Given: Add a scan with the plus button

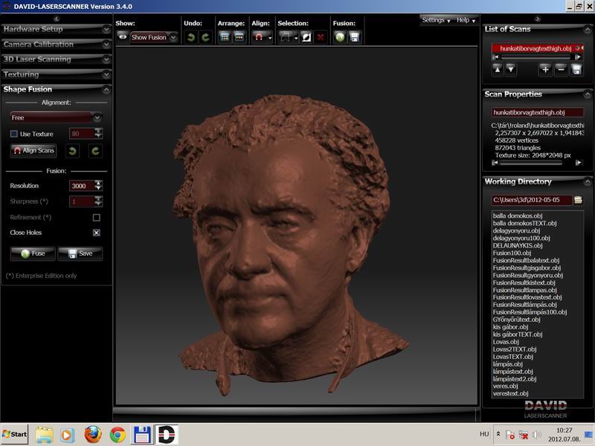Looking at the screenshot, I should 545,69.
